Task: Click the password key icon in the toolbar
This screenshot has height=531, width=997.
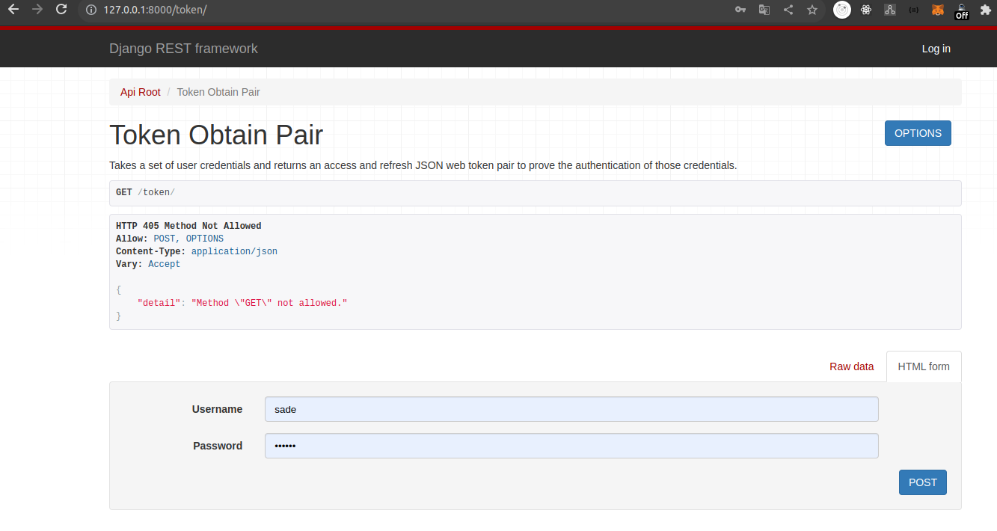Action: click(x=740, y=10)
